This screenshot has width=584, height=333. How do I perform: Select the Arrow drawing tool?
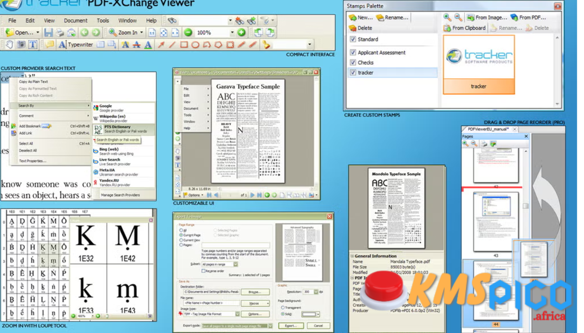[x=161, y=45]
